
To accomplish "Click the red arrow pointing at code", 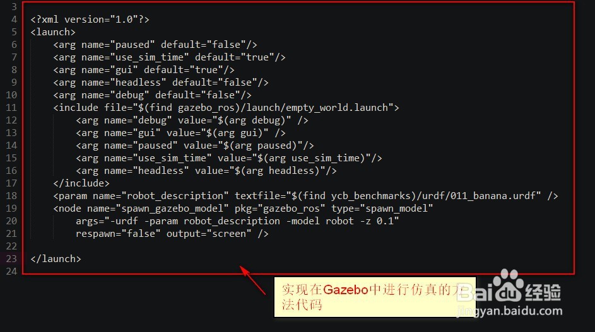I will [x=252, y=280].
